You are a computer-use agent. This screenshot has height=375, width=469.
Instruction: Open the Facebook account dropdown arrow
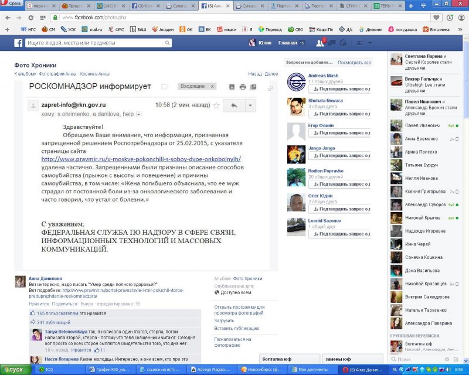click(369, 43)
